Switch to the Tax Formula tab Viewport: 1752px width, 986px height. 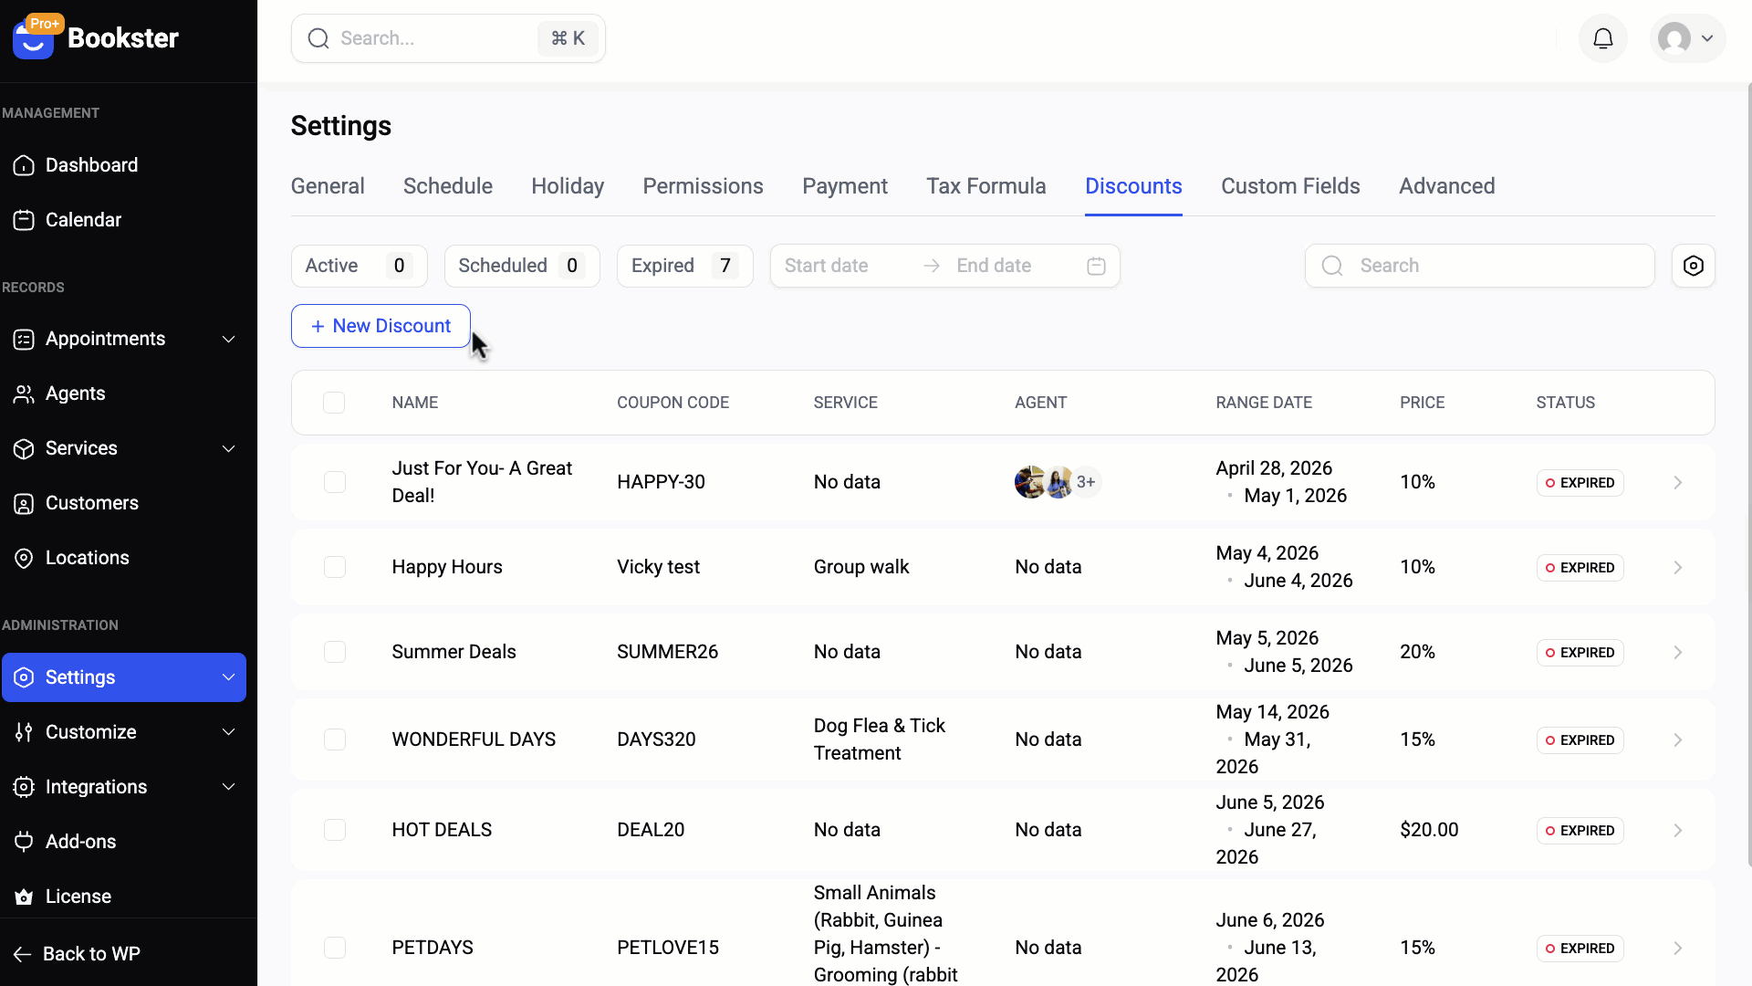pos(986,186)
